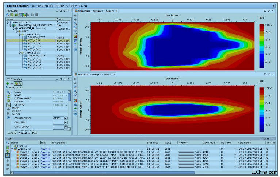
Task: Click the Name column header in Scans table
Action: pos(25,143)
